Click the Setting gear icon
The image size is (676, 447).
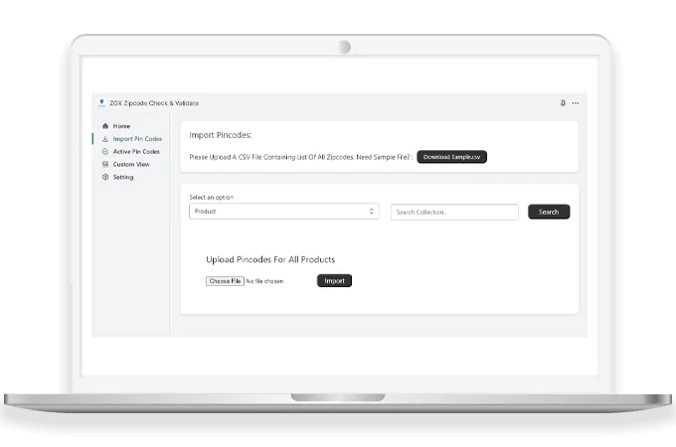click(x=105, y=177)
